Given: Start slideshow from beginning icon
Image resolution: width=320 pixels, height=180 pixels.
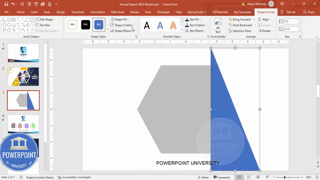Looking at the screenshot, I should 29,4.
